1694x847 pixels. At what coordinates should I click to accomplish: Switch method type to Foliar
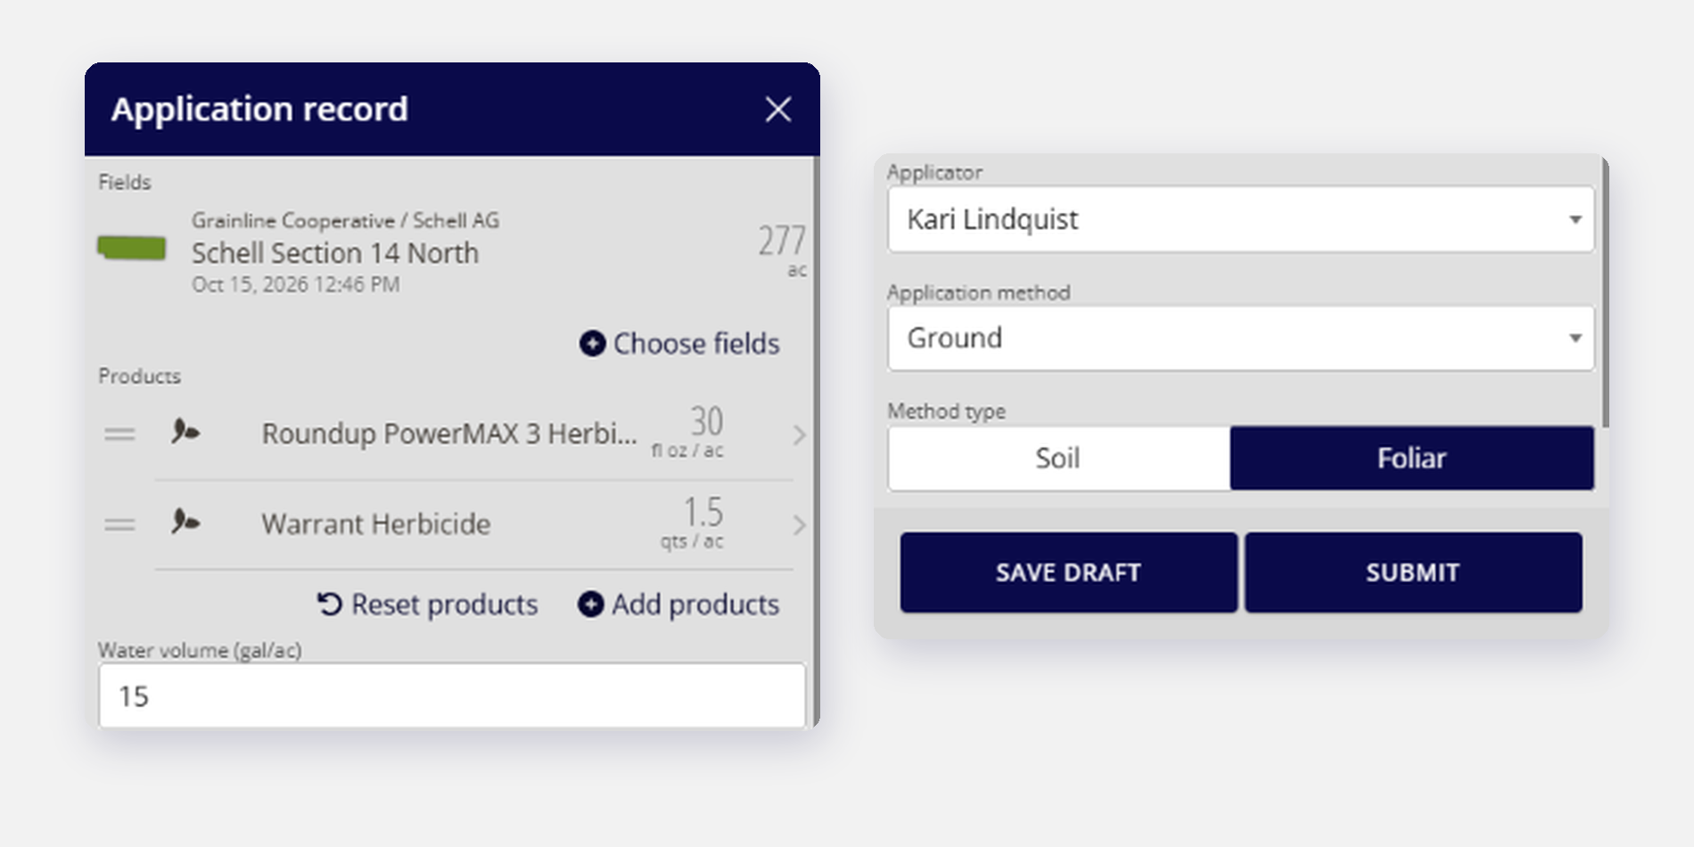pos(1412,458)
